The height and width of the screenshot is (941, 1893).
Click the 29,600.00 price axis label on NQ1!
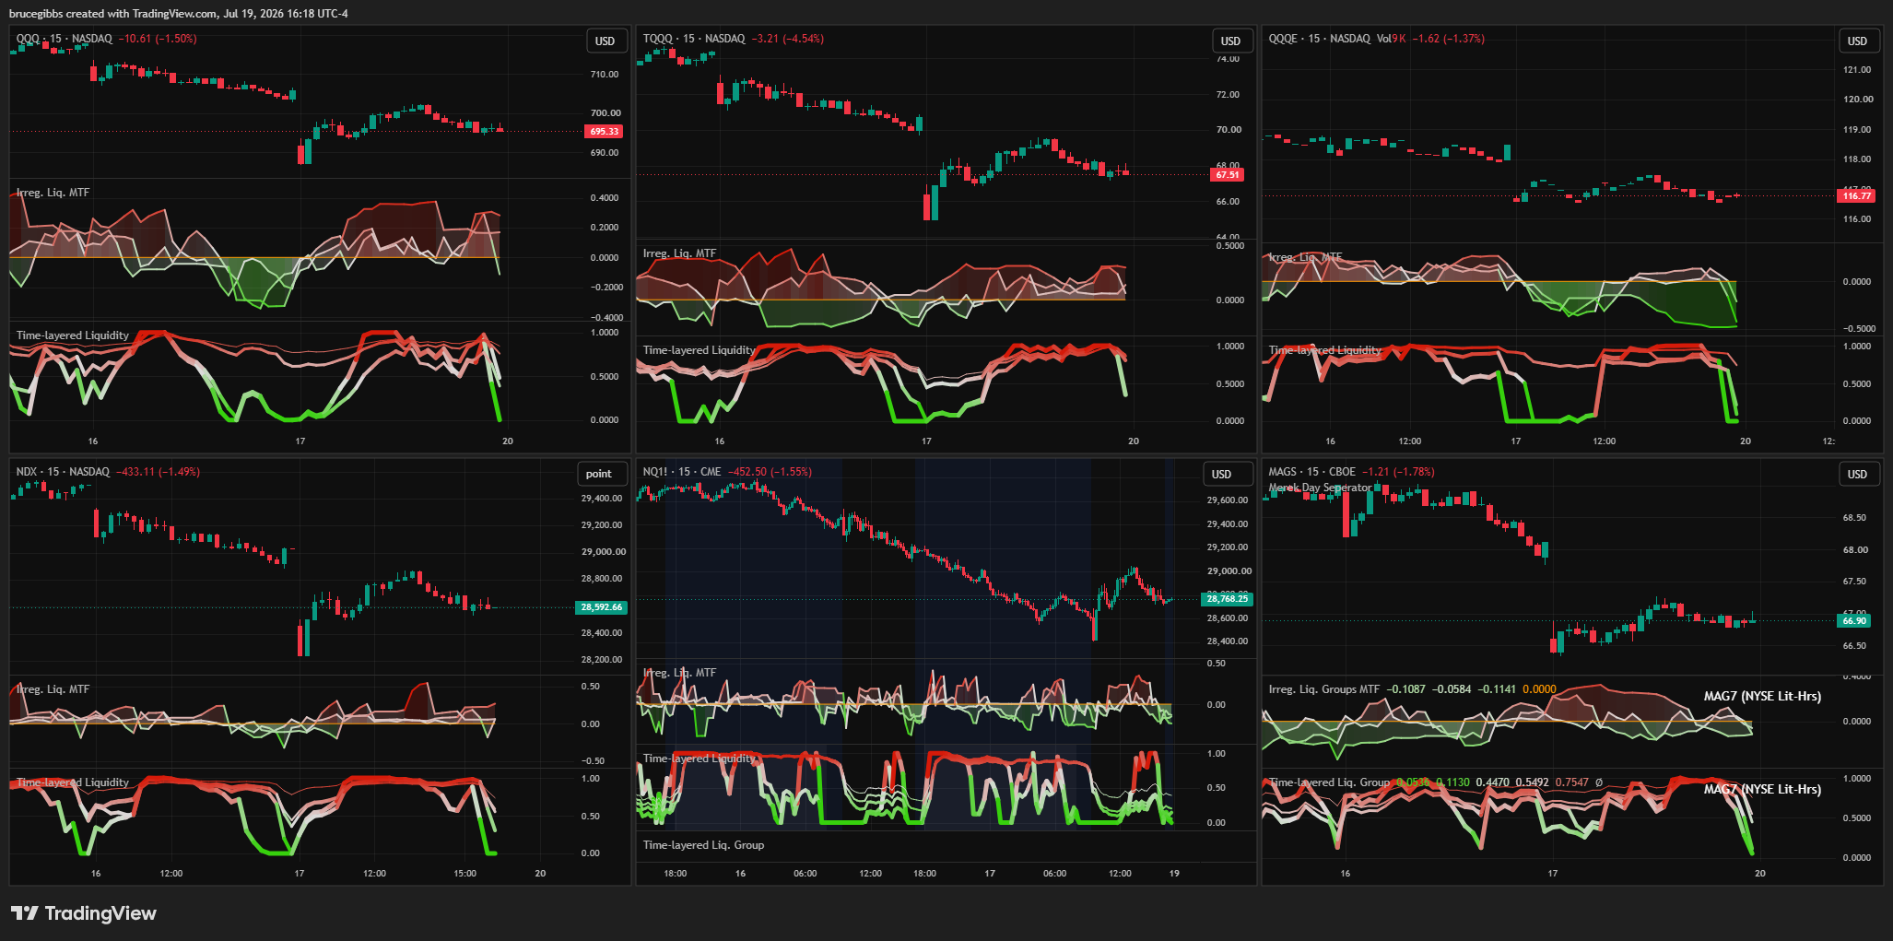click(1228, 500)
